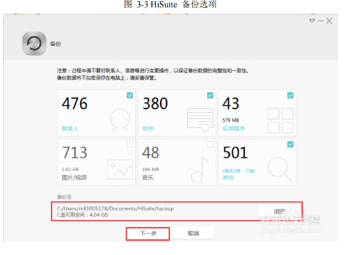Click the message bubble icon
The width and height of the screenshot is (346, 255).
click(x=200, y=120)
